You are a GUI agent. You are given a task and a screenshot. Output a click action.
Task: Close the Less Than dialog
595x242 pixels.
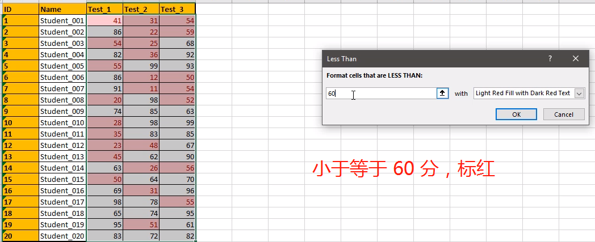tap(576, 59)
